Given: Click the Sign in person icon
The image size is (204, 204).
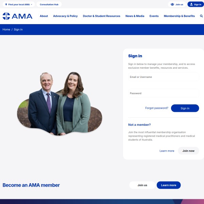Looking at the screenshot, I should point(191,4).
